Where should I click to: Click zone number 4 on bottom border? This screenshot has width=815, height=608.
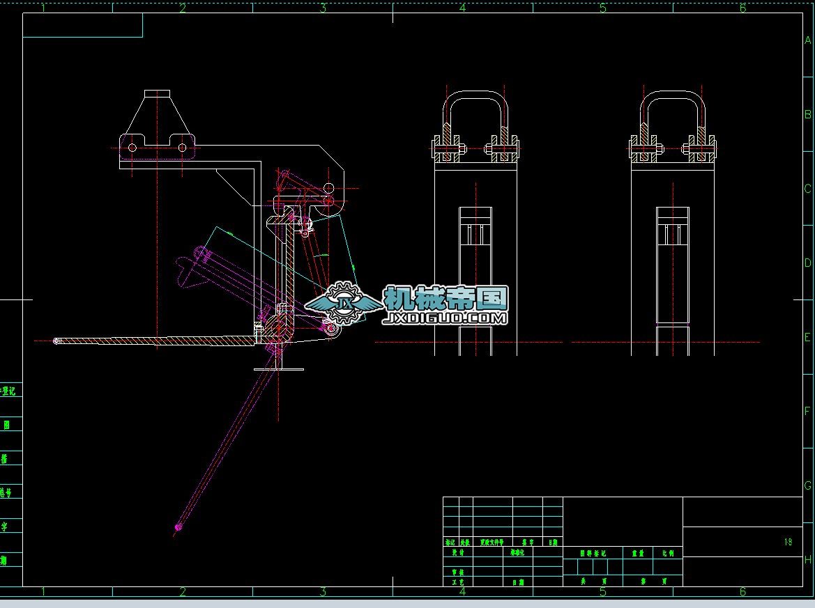tap(463, 591)
